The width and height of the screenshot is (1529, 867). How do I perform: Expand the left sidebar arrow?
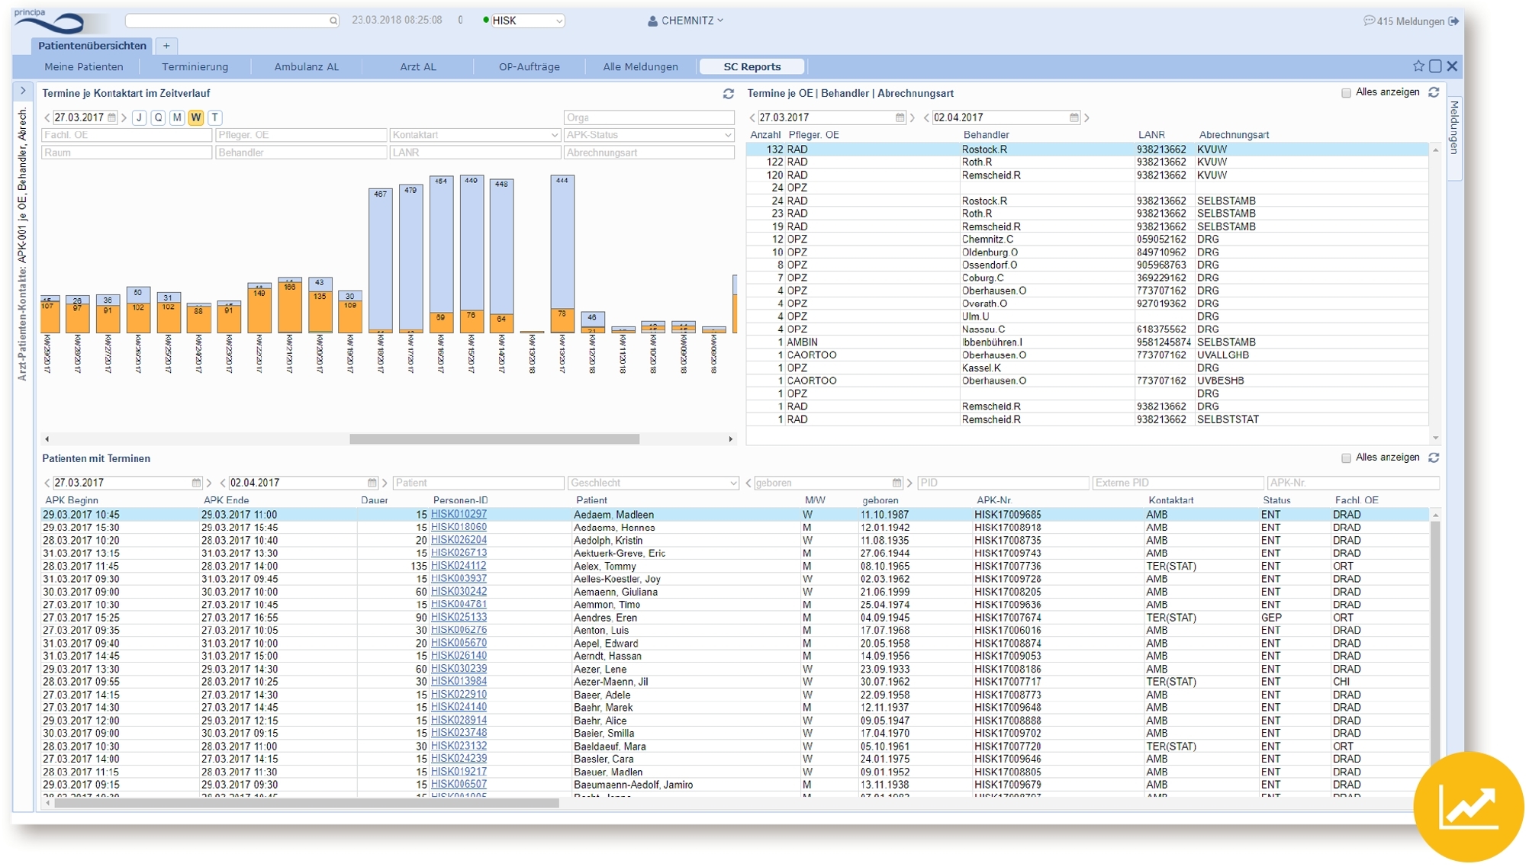(x=23, y=91)
